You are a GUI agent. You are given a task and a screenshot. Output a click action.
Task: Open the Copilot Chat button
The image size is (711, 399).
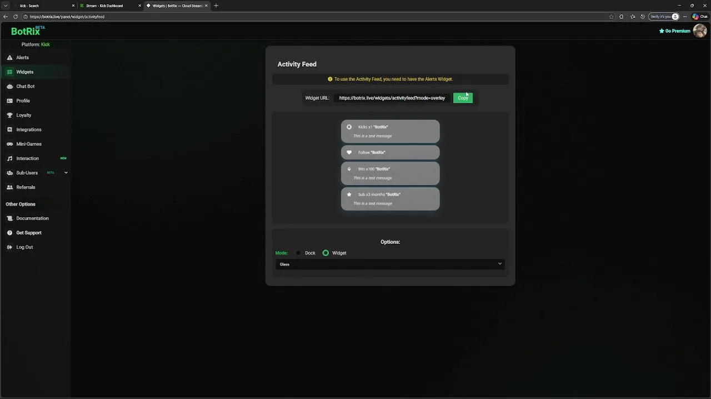(x=700, y=17)
